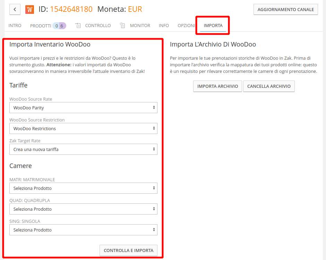326x260 pixels.
Task: Click the Importa Inventario WooDoo heading
Action: tap(50, 44)
